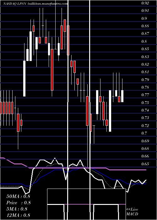Click the 5MA : 0.8 legend entry

point(17,209)
